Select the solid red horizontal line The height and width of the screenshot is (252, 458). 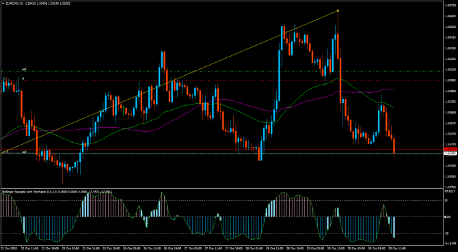(222, 150)
